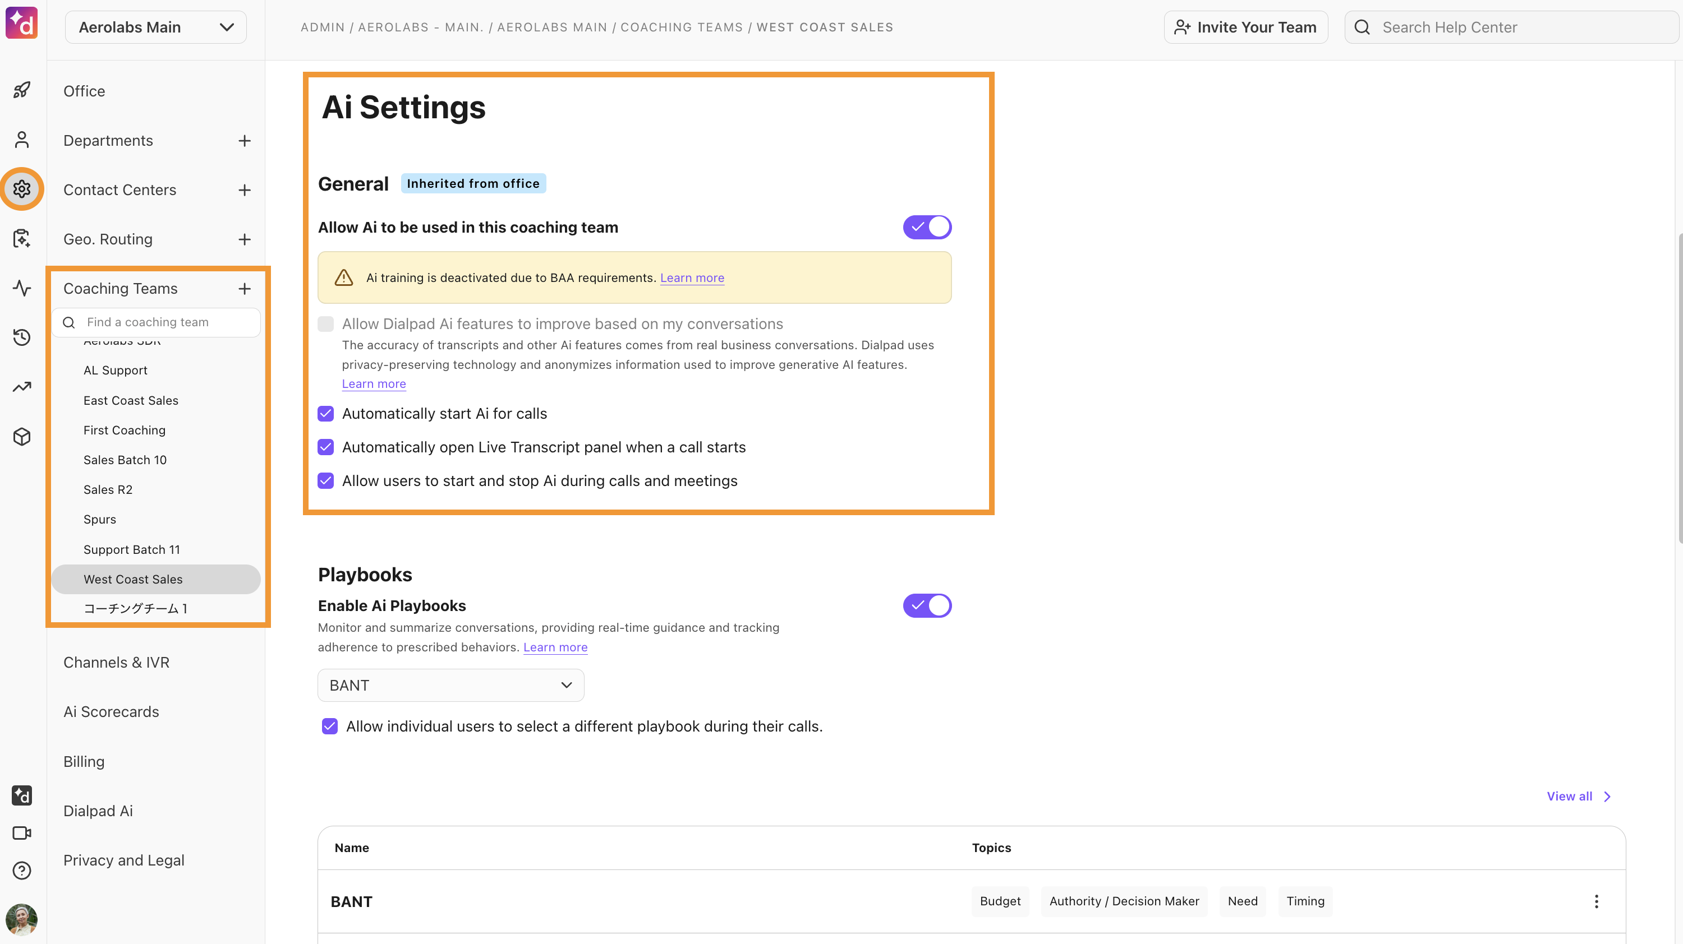Screen dimensions: 1683x944
Task: Open the three-dot menu for BANT row
Action: pyautogui.click(x=1596, y=901)
